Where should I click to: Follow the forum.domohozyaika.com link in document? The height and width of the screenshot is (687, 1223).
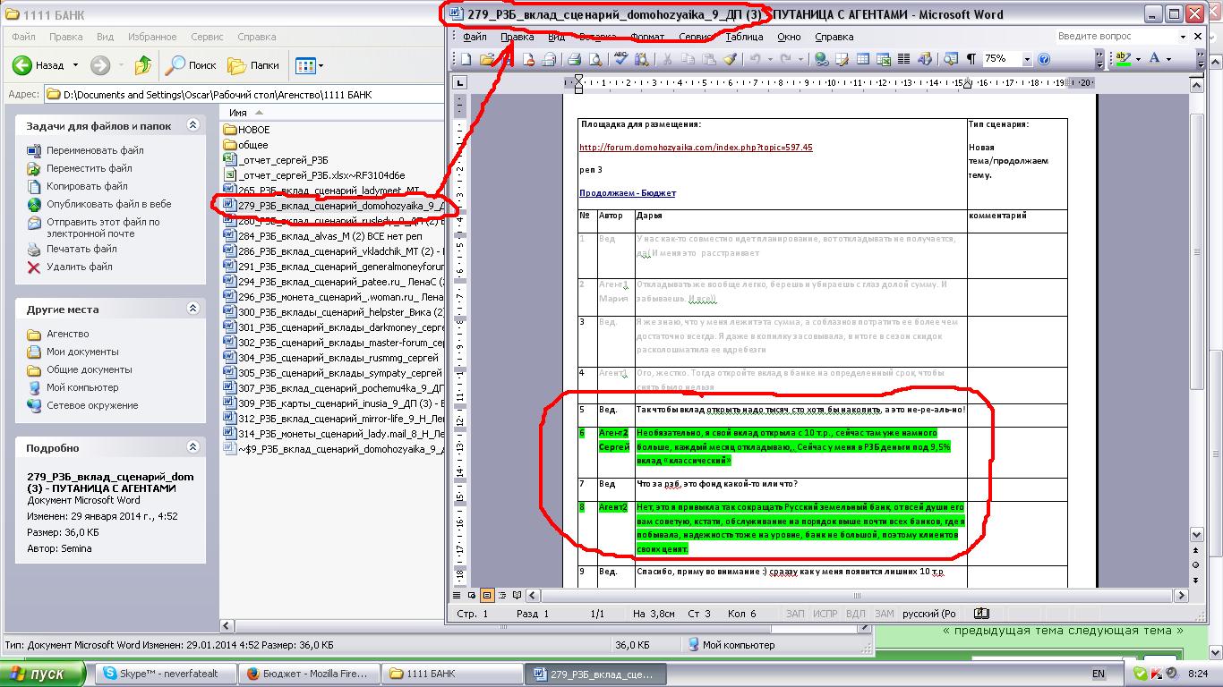point(696,148)
